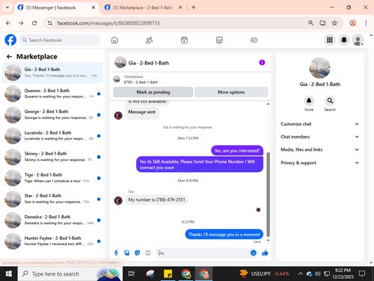Open the George 2-Bed 1-Bath conversation
Viewport: 374px width, 281px height.
[52, 115]
